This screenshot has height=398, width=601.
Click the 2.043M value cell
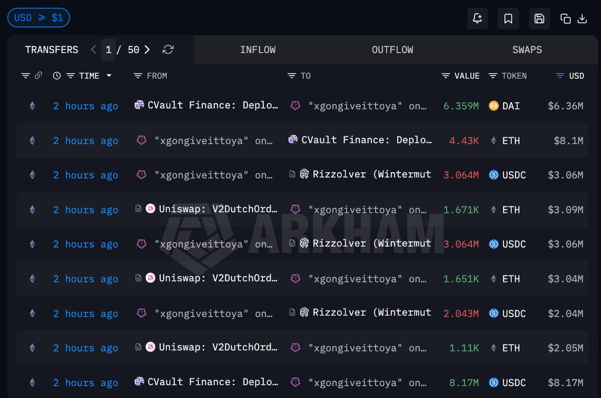(x=461, y=313)
